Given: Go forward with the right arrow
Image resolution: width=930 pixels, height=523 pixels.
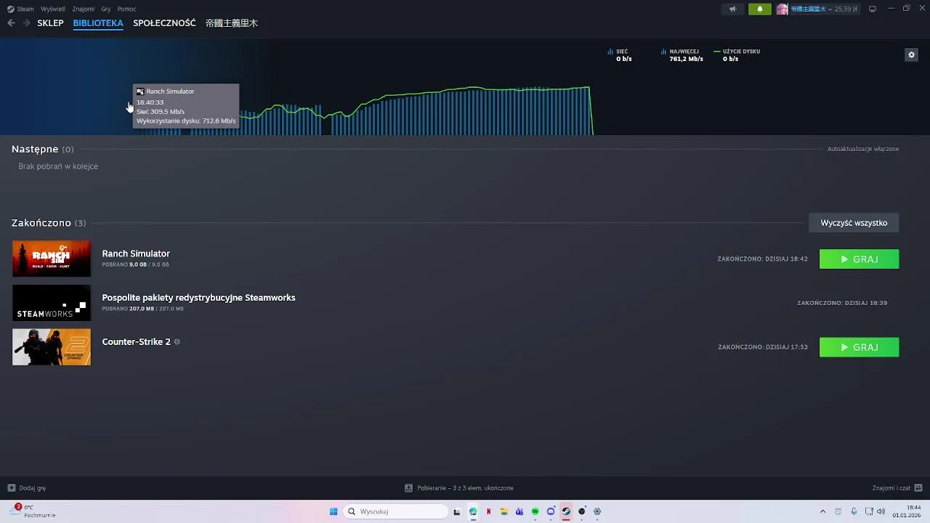Looking at the screenshot, I should point(26,23).
